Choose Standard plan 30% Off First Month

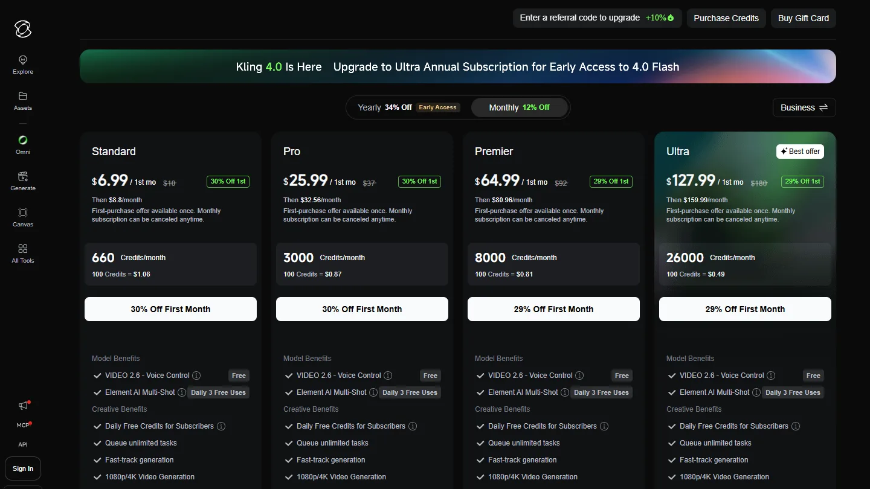(x=170, y=309)
